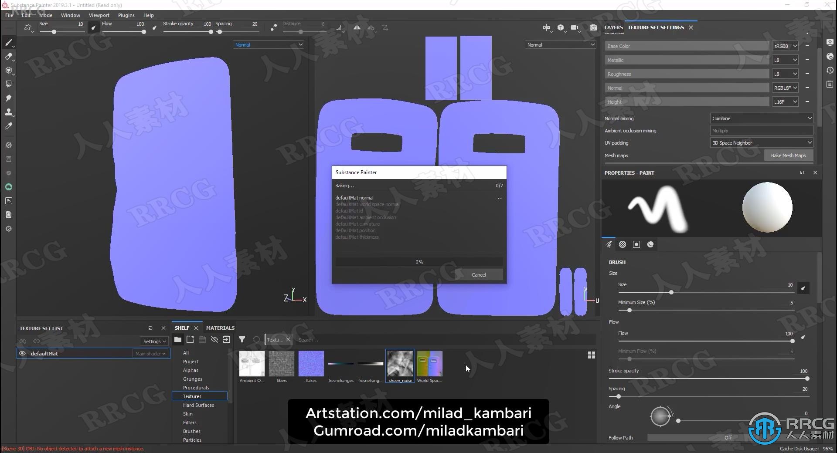
Task: Toggle Follow Path Off switch
Action: (x=728, y=437)
